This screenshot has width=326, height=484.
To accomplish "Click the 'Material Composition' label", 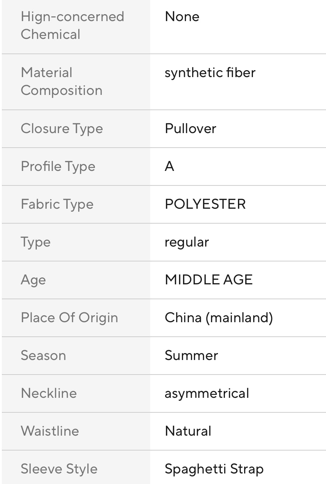I will point(61,81).
